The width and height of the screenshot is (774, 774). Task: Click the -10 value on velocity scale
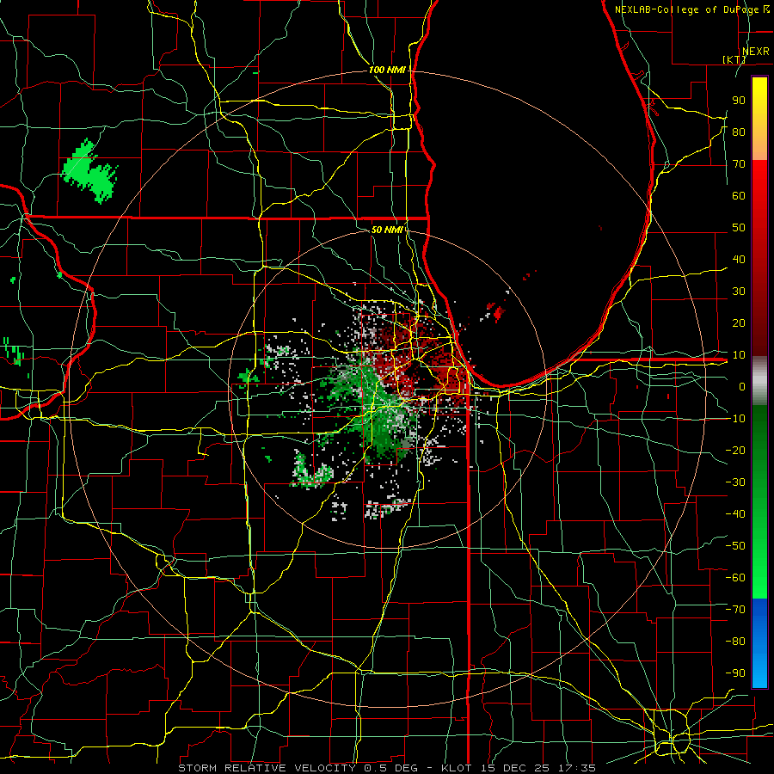(x=735, y=419)
